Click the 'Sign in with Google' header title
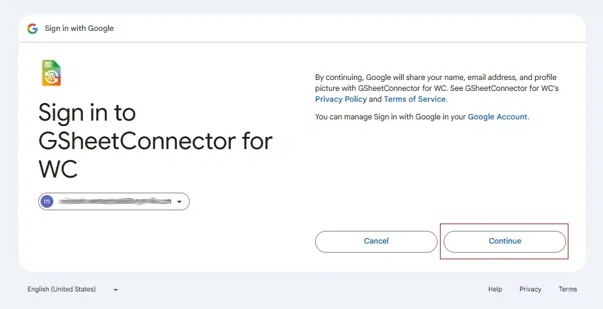Screen dimensions: 603x309 (79, 28)
